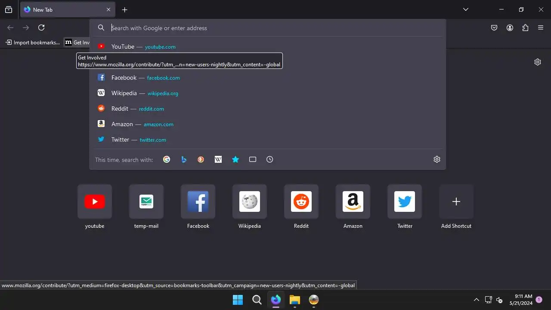551x310 pixels.
Task: Expand the list all tabs arrow
Action: [x=465, y=9]
